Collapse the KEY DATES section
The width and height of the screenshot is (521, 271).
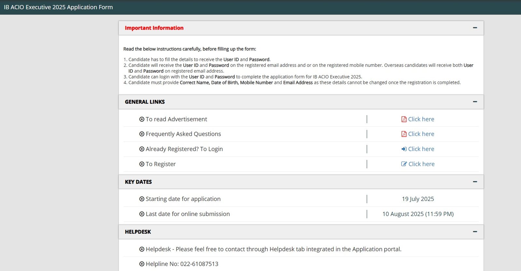point(475,182)
